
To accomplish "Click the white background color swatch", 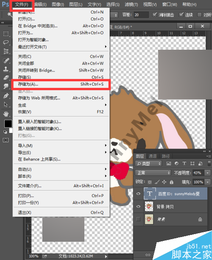I will [x=11, y=131].
